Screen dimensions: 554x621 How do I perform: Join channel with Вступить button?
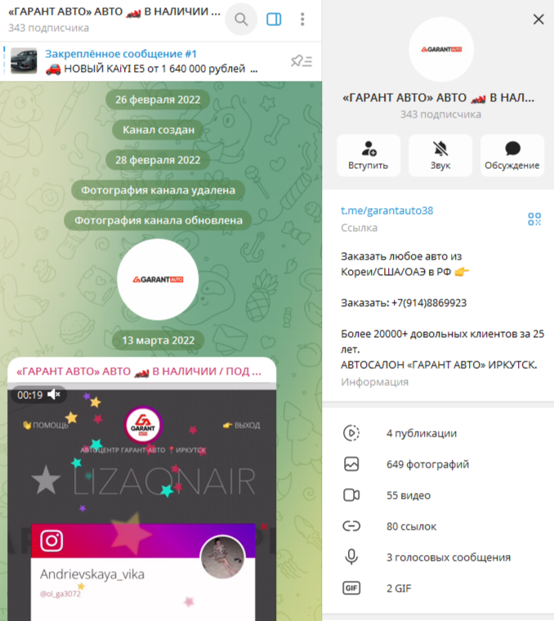coord(369,155)
